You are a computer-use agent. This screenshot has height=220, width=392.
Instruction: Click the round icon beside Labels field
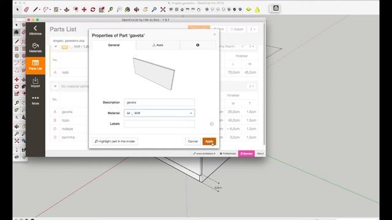tap(212, 123)
